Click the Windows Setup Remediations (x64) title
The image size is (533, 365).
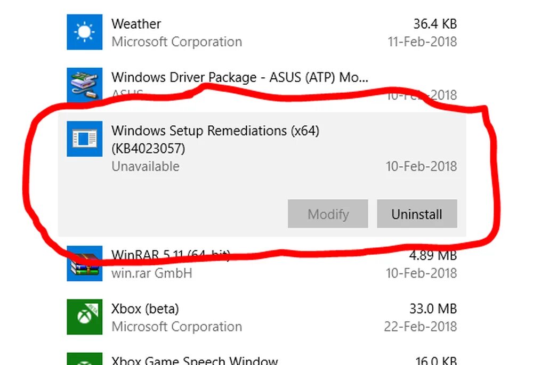point(215,131)
